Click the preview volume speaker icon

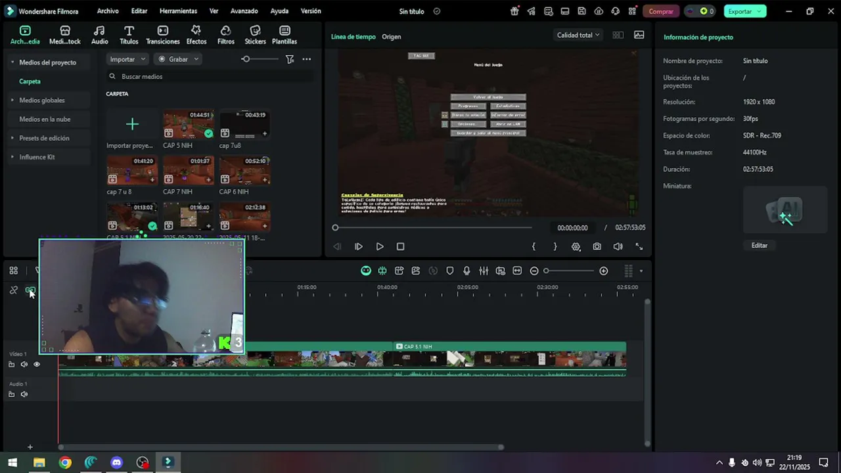(618, 246)
